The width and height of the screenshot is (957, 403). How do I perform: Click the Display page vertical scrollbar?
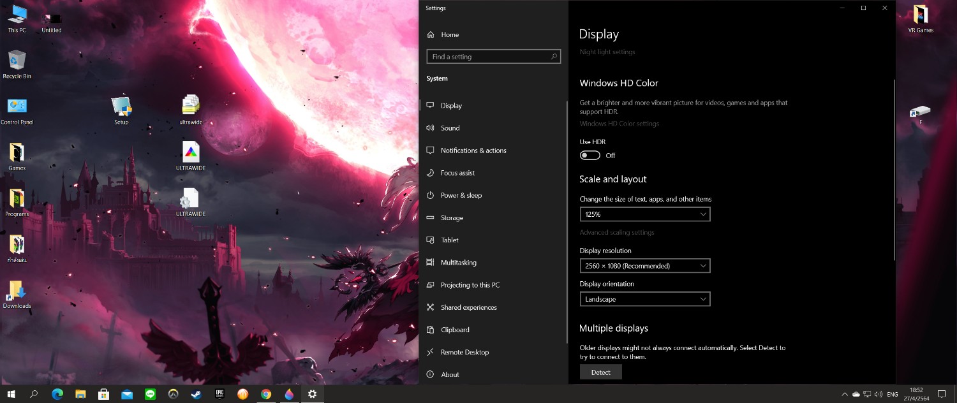coord(894,169)
